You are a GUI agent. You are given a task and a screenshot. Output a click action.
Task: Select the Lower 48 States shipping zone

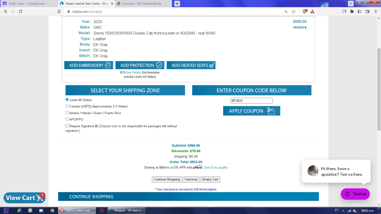[67, 100]
